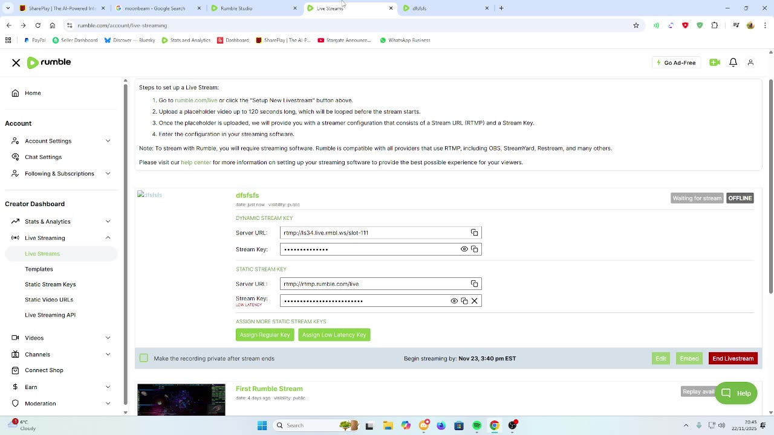
Task: Open the Chrome tab search dropdown
Action: 8,8
